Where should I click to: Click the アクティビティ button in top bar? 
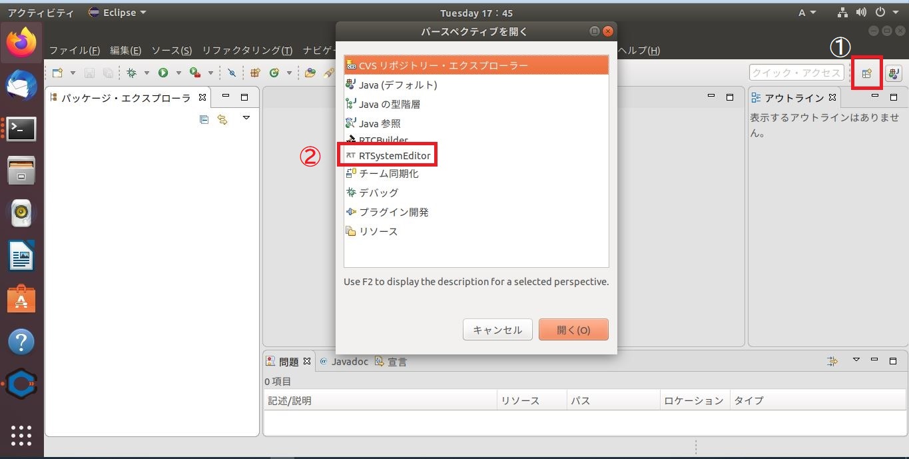pos(41,13)
